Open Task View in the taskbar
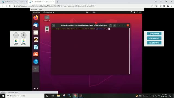This screenshot has width=174, height=98. pyautogui.click(x=52, y=96)
